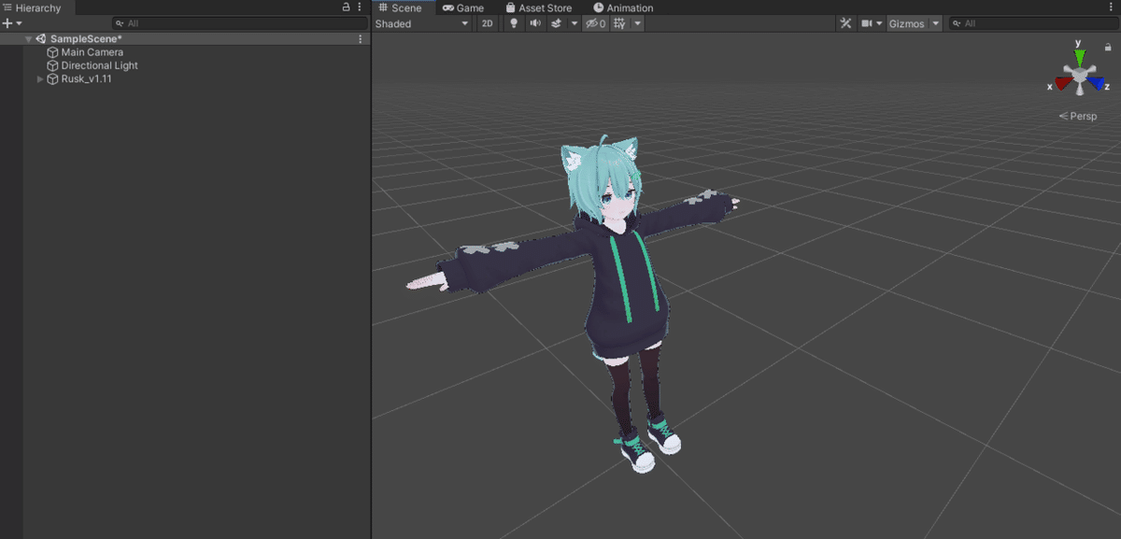The image size is (1121, 539).
Task: Open the SampleScene context options menu
Action: click(x=361, y=39)
